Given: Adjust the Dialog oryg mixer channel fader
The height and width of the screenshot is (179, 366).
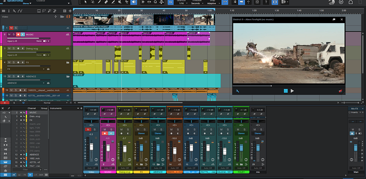Looking at the screenshot, I should [x=125, y=149].
